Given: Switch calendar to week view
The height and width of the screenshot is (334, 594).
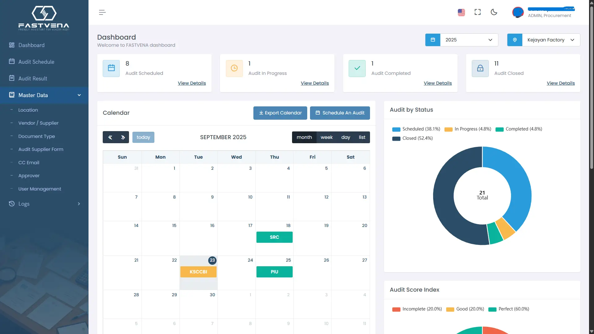Looking at the screenshot, I should [x=326, y=137].
